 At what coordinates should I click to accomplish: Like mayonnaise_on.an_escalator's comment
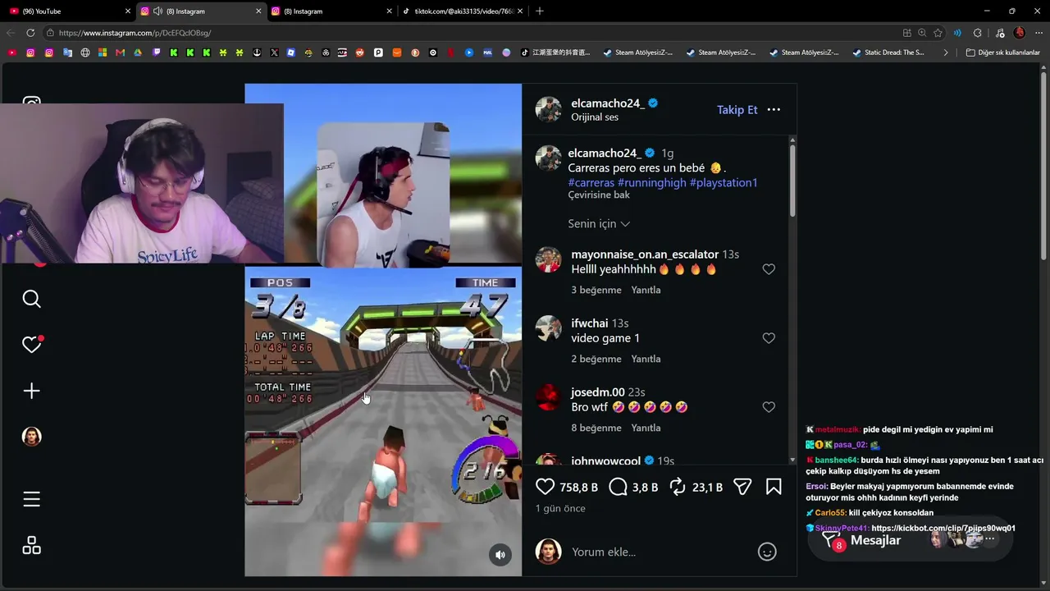(x=769, y=269)
